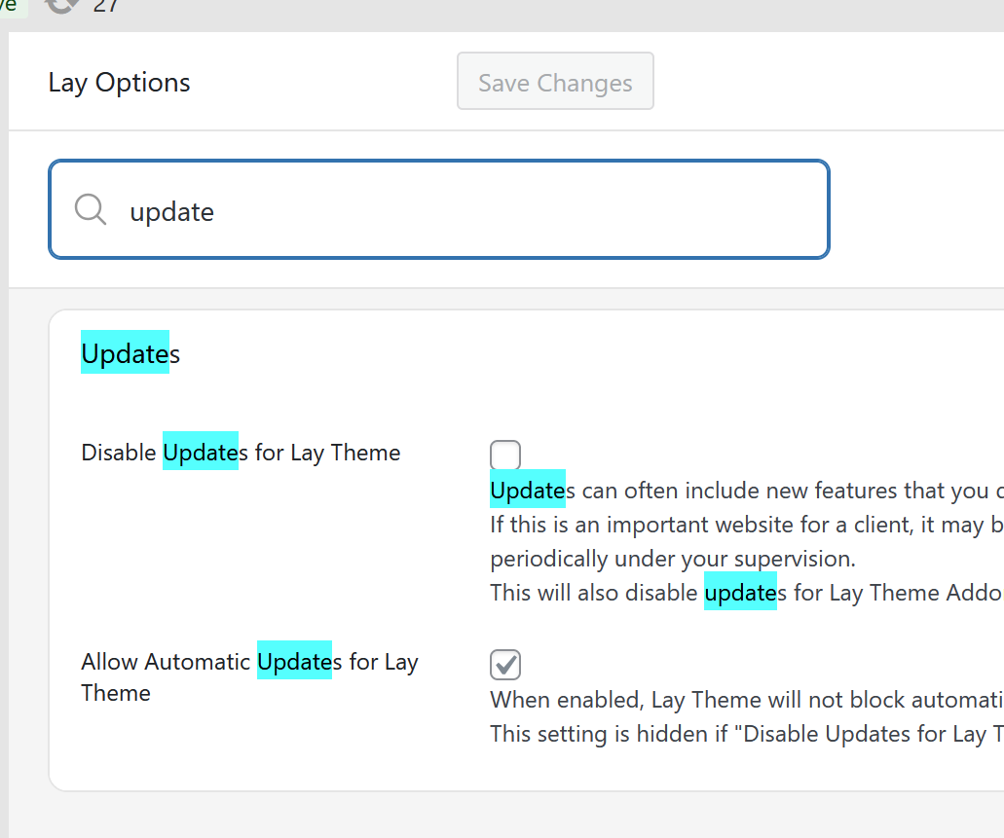Click the magnifier icon in the search box
The height and width of the screenshot is (838, 1004).
(91, 209)
